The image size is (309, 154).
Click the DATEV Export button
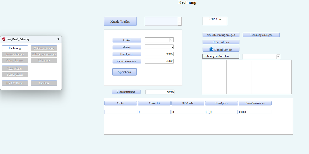click(x=15, y=83)
